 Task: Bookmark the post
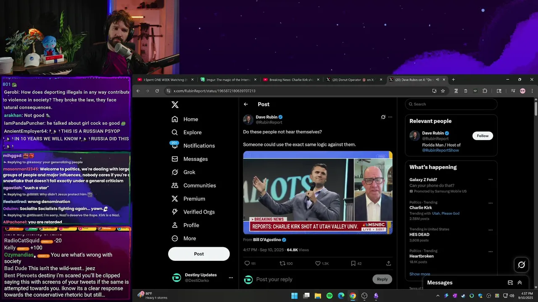tap(353, 263)
